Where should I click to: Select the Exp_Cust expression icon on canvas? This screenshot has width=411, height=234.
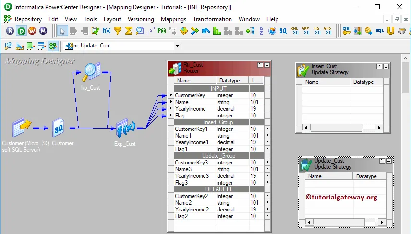point(126,129)
